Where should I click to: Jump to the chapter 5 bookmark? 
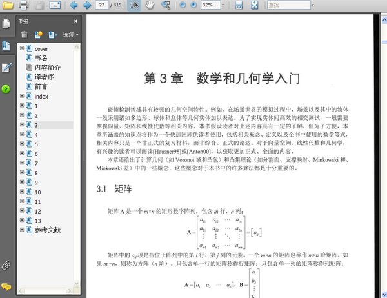click(x=36, y=144)
